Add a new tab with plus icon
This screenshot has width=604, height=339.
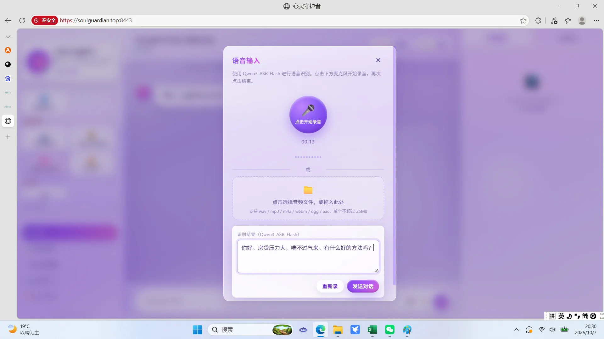(x=8, y=137)
